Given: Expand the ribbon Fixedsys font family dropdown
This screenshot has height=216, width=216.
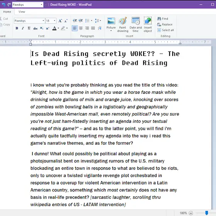Looking at the screenshot, I should [x=43, y=21].
